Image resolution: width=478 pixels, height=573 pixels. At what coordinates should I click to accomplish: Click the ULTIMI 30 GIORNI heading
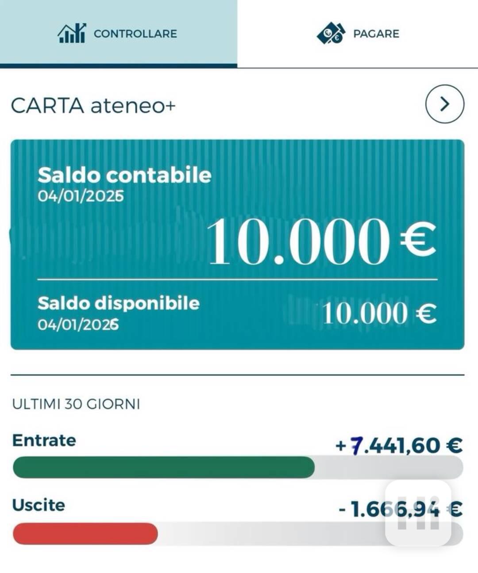[x=76, y=404]
